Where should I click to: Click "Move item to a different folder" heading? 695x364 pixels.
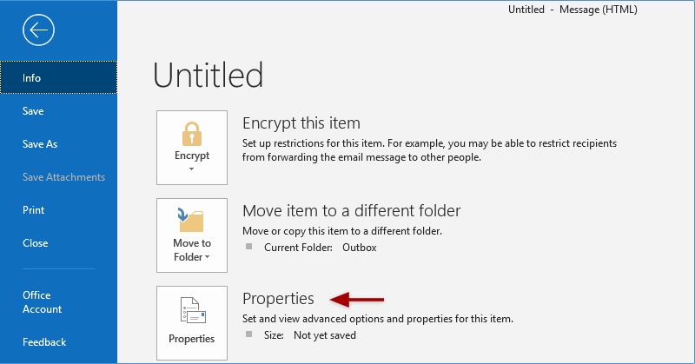(351, 211)
